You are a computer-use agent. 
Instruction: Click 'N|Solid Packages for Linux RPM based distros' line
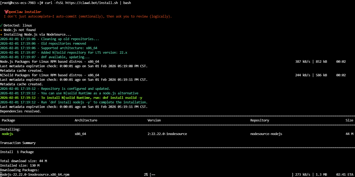[x=50, y=75]
